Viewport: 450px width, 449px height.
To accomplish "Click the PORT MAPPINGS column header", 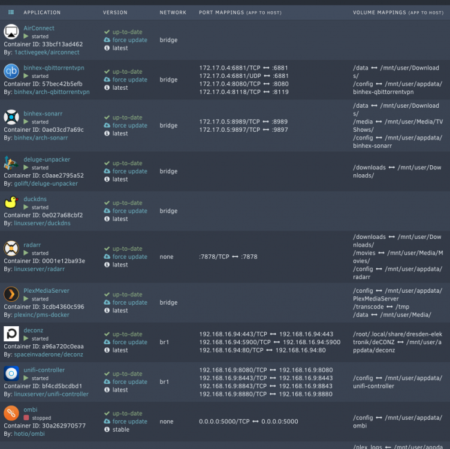I will [240, 13].
